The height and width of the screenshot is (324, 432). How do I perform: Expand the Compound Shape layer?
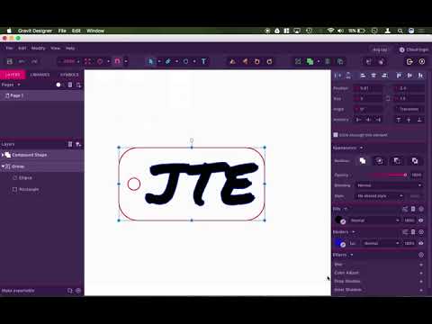coord(3,155)
